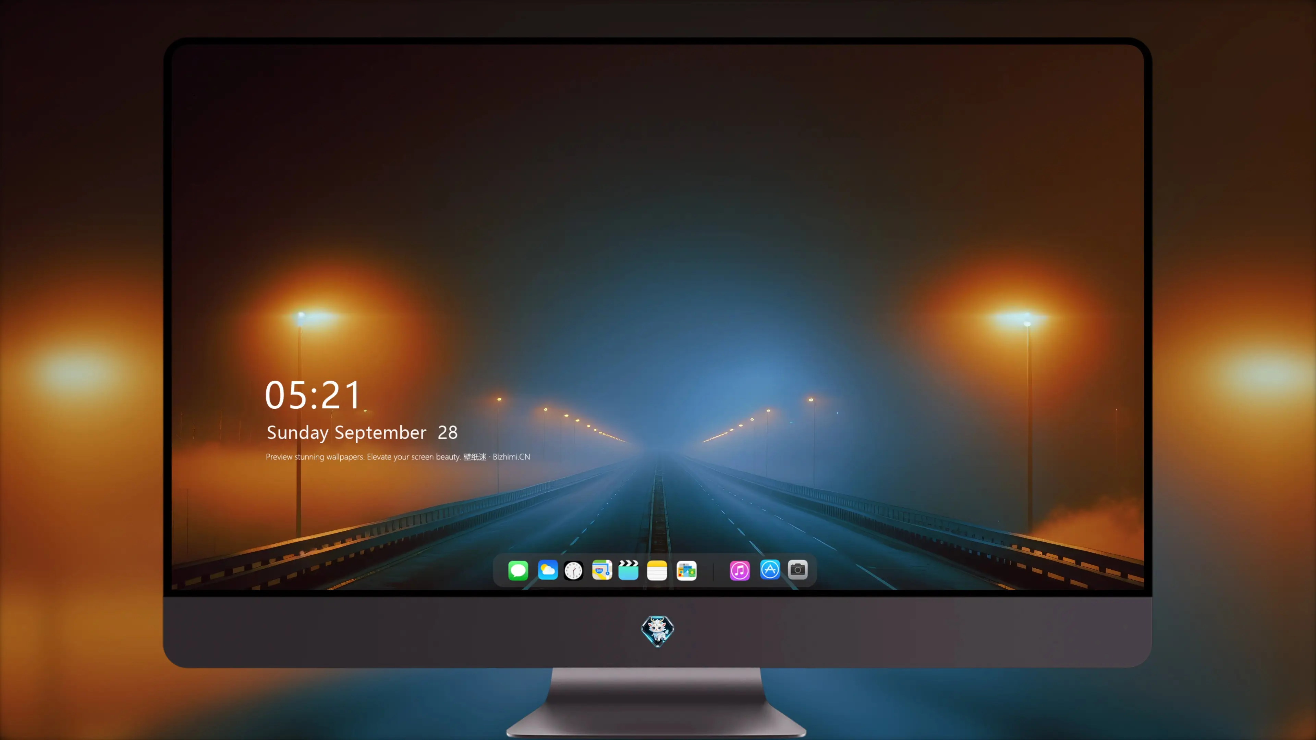Click the dragon mascot logo on monitor chin

coord(658,631)
